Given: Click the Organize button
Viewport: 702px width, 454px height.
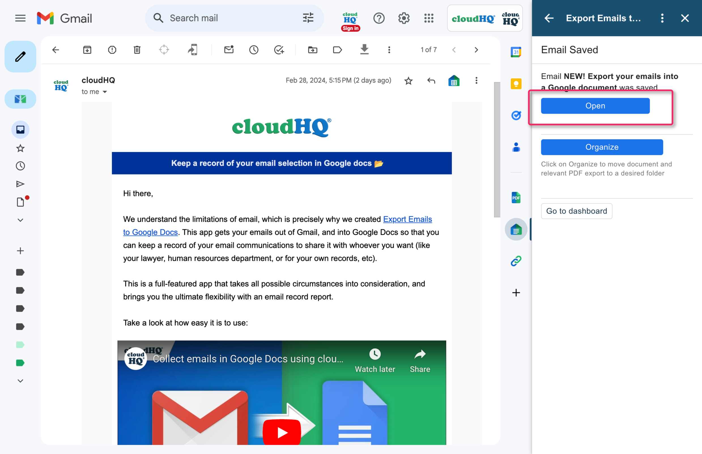Looking at the screenshot, I should point(602,147).
